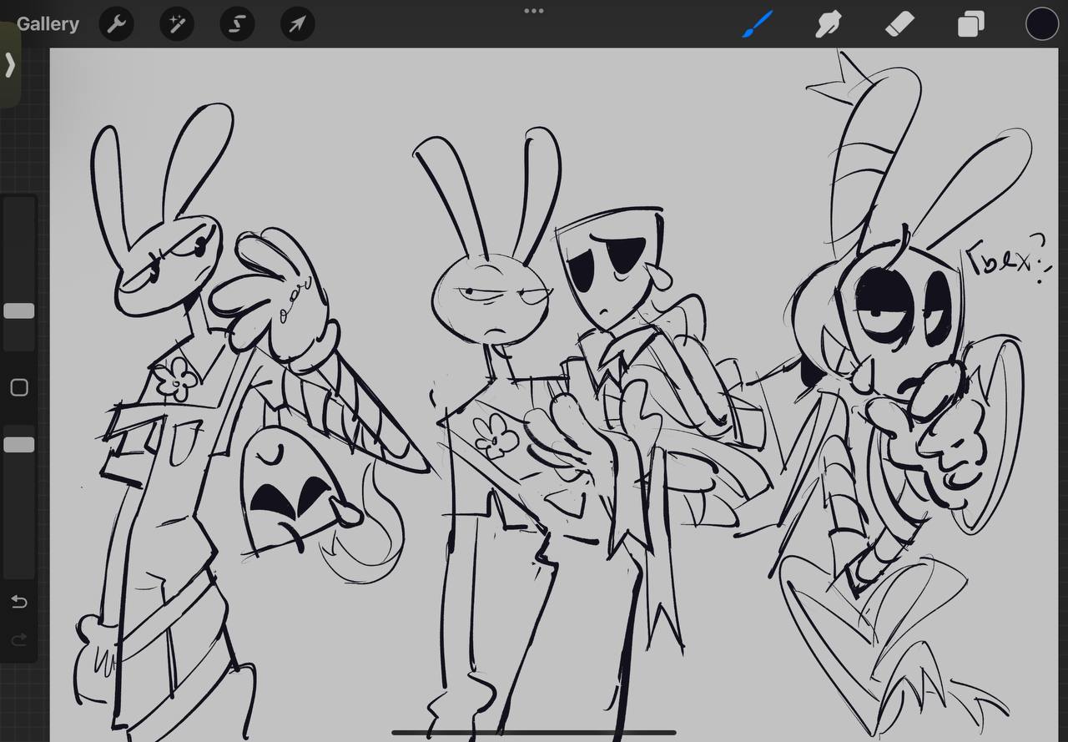Activate the Transform arrow tool
This screenshot has height=742, width=1068.
297,25
